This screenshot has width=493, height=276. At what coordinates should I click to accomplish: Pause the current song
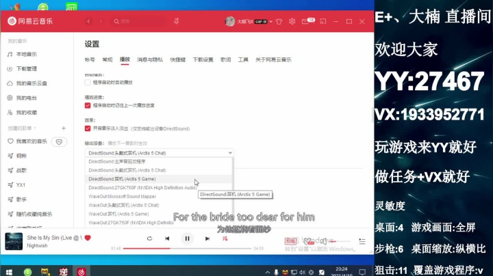tap(187, 238)
